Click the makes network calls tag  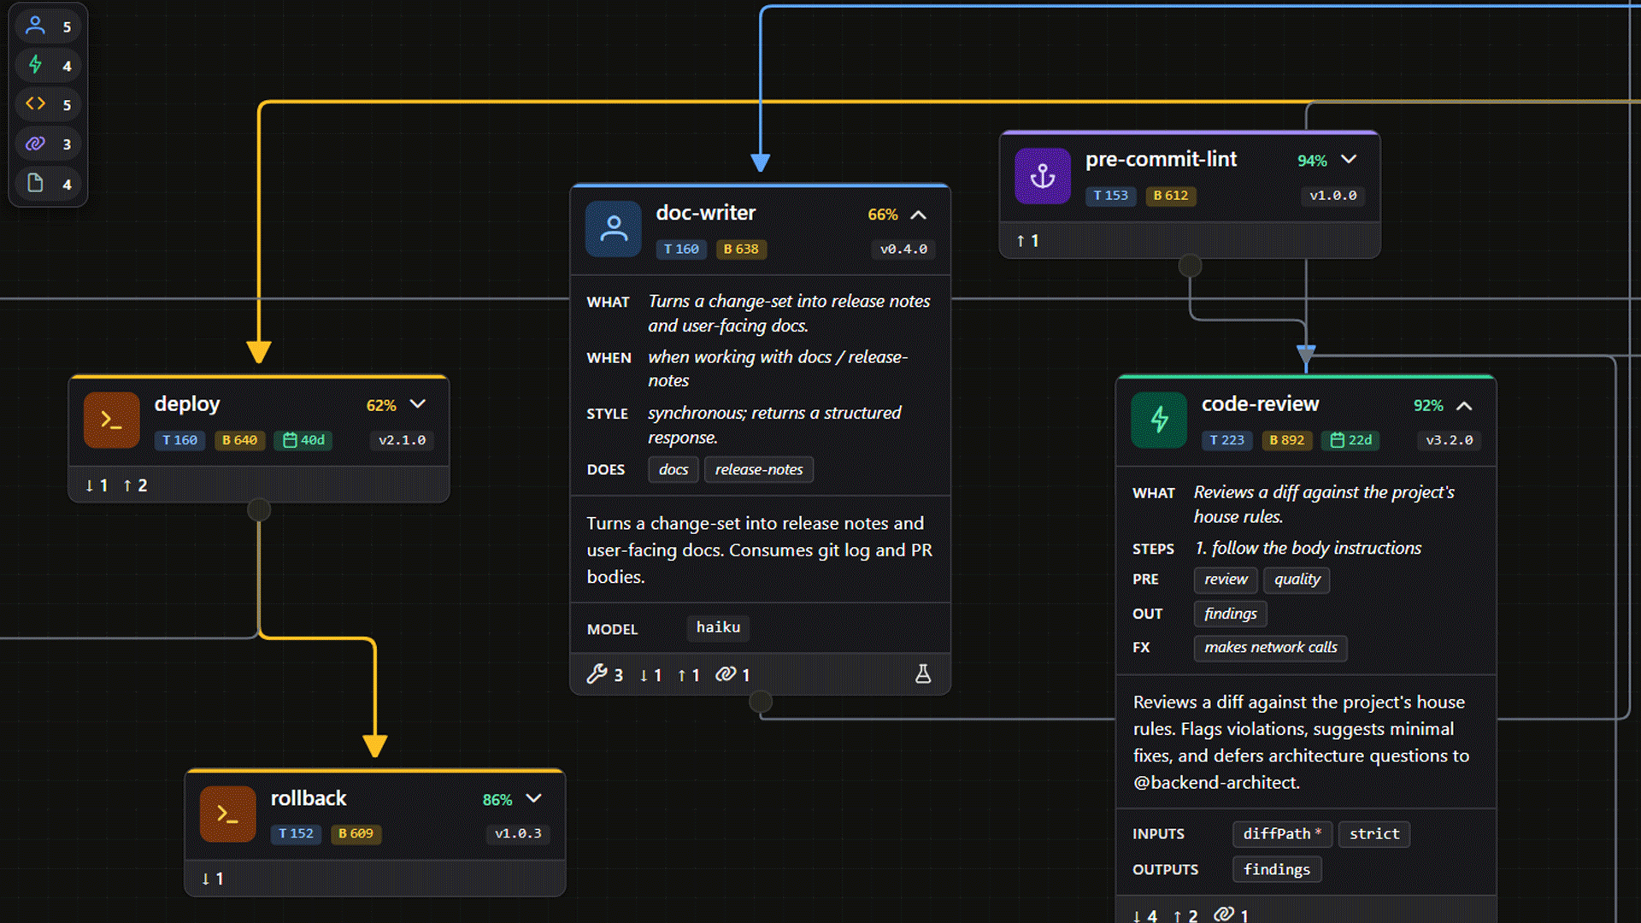tap(1271, 648)
